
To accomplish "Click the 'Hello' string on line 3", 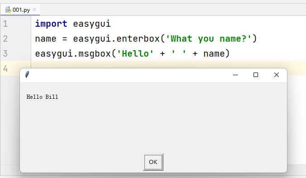I will 135,53.
